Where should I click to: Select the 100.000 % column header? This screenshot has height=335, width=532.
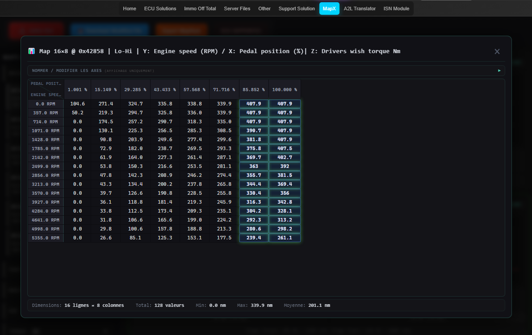click(285, 90)
